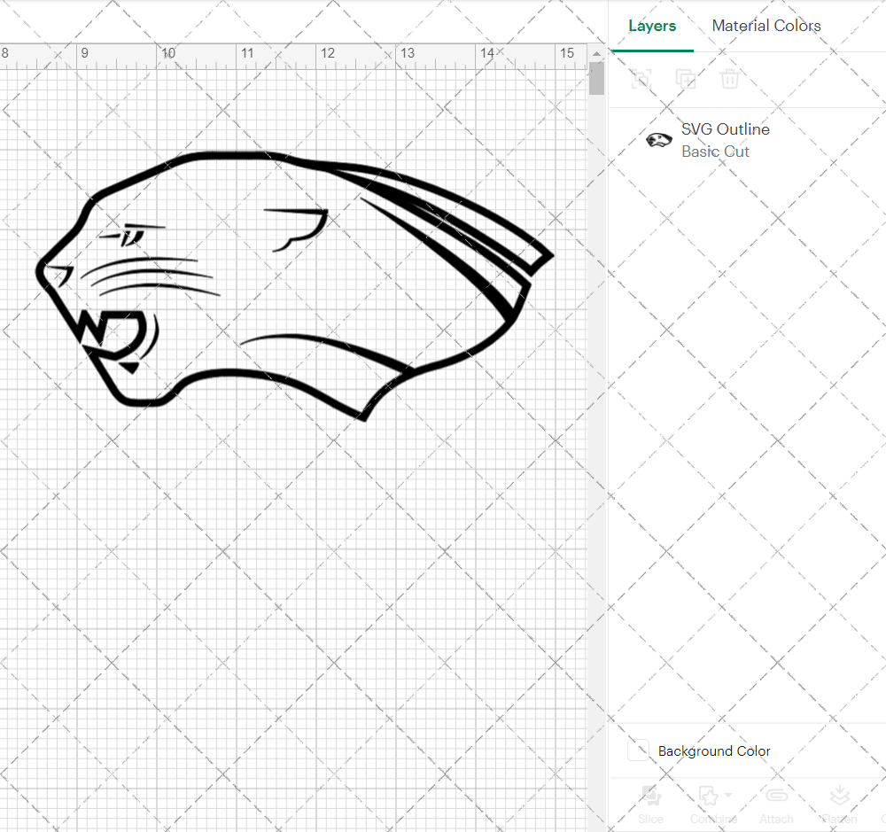Image resolution: width=886 pixels, height=832 pixels.
Task: Click the Background Color label
Action: 714,751
